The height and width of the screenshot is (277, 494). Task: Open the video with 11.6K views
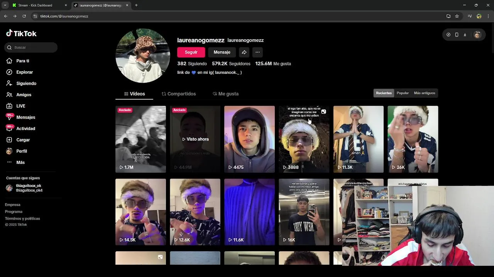(249, 212)
